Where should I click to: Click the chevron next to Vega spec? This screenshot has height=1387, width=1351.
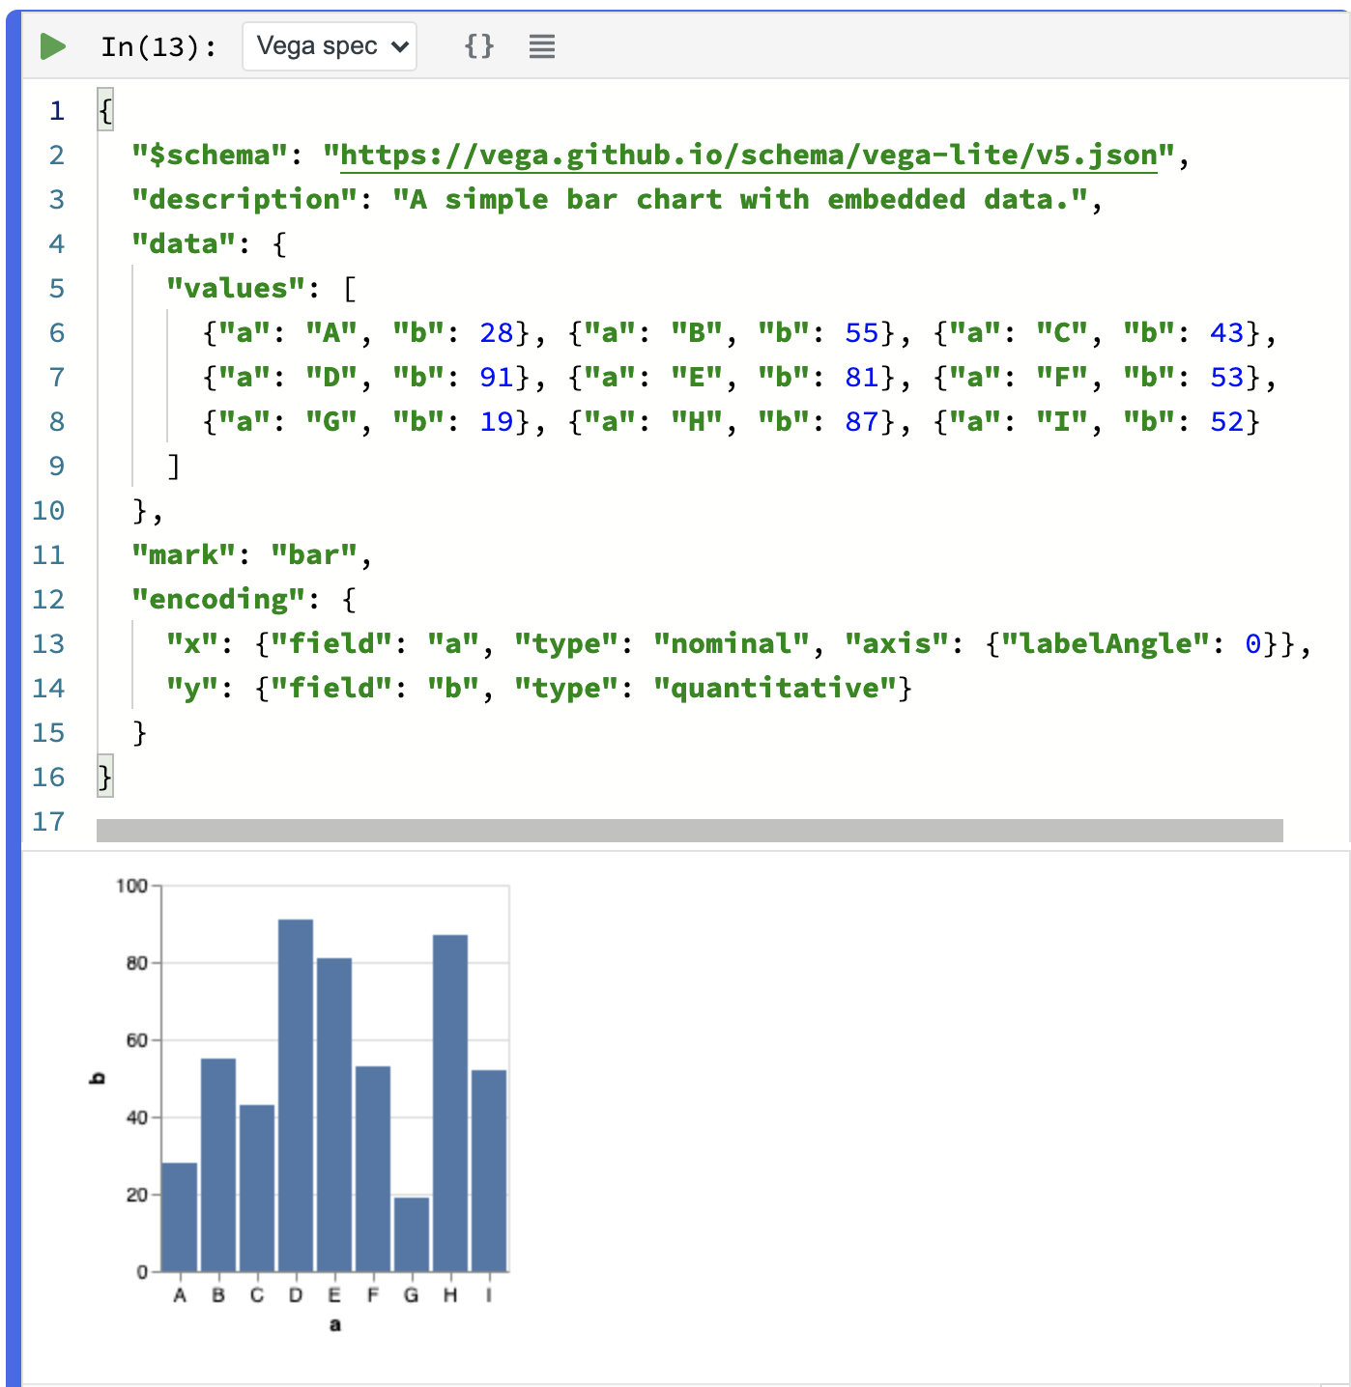click(399, 45)
